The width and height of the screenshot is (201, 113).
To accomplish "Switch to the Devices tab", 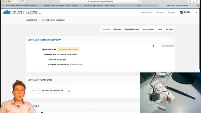I will pyautogui.click(x=117, y=29).
